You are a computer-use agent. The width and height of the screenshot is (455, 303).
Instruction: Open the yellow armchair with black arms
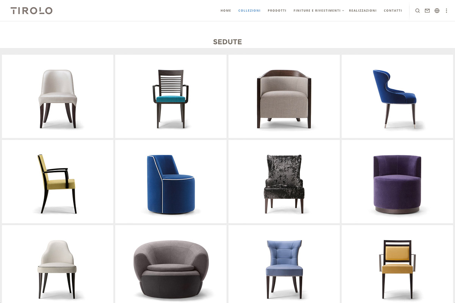click(x=58, y=181)
